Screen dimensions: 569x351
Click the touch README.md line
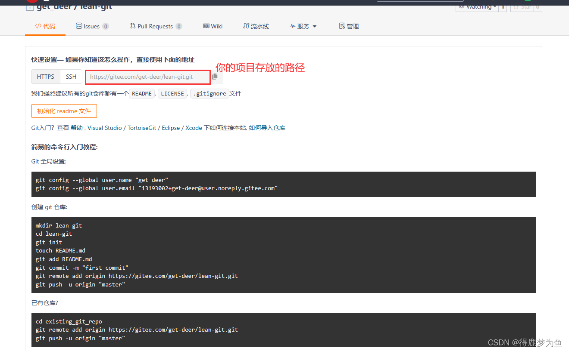(x=60, y=250)
